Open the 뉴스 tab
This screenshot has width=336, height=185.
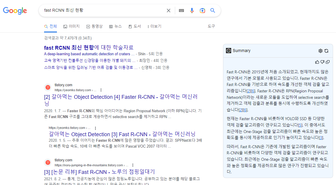(x=115, y=26)
